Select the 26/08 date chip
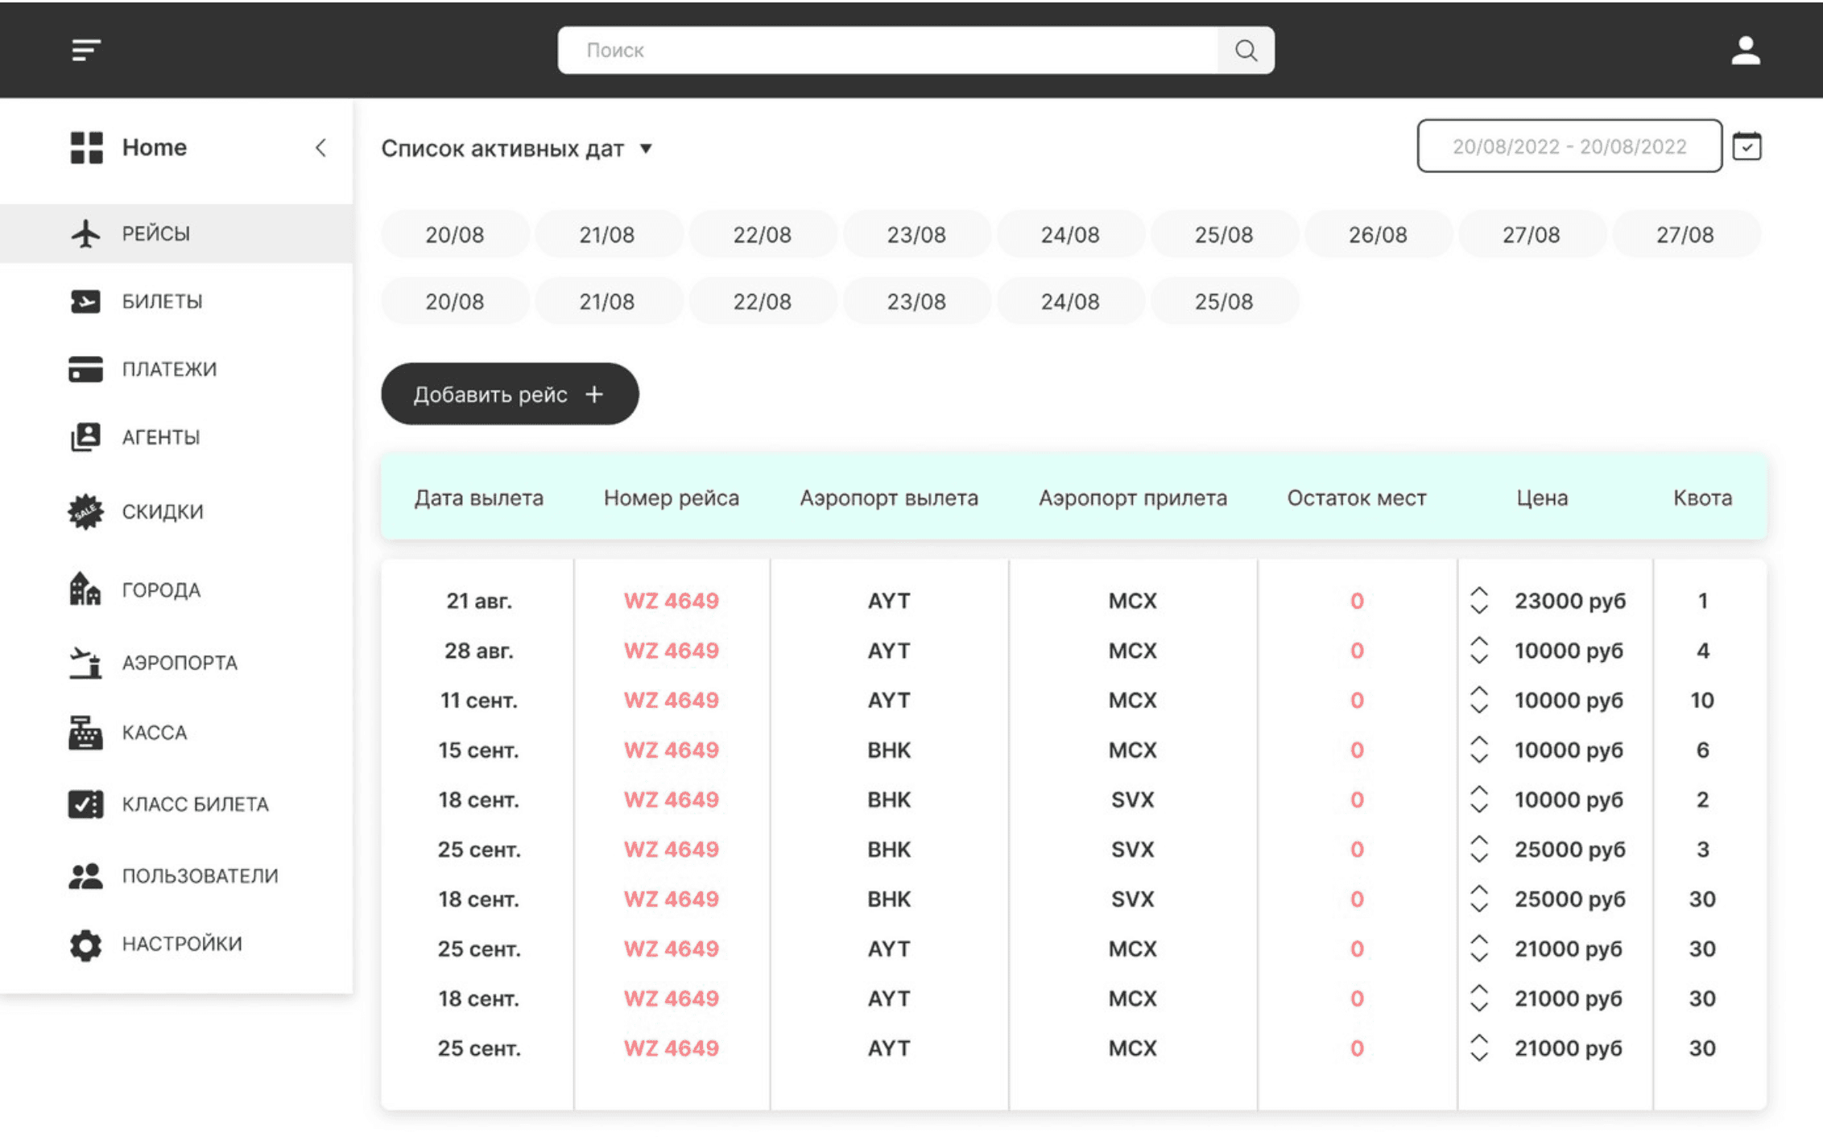Viewport: 1823px width, 1137px height. [x=1378, y=234]
